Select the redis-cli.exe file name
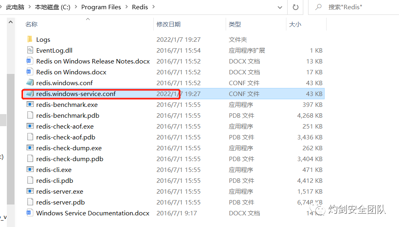 (x=54, y=170)
